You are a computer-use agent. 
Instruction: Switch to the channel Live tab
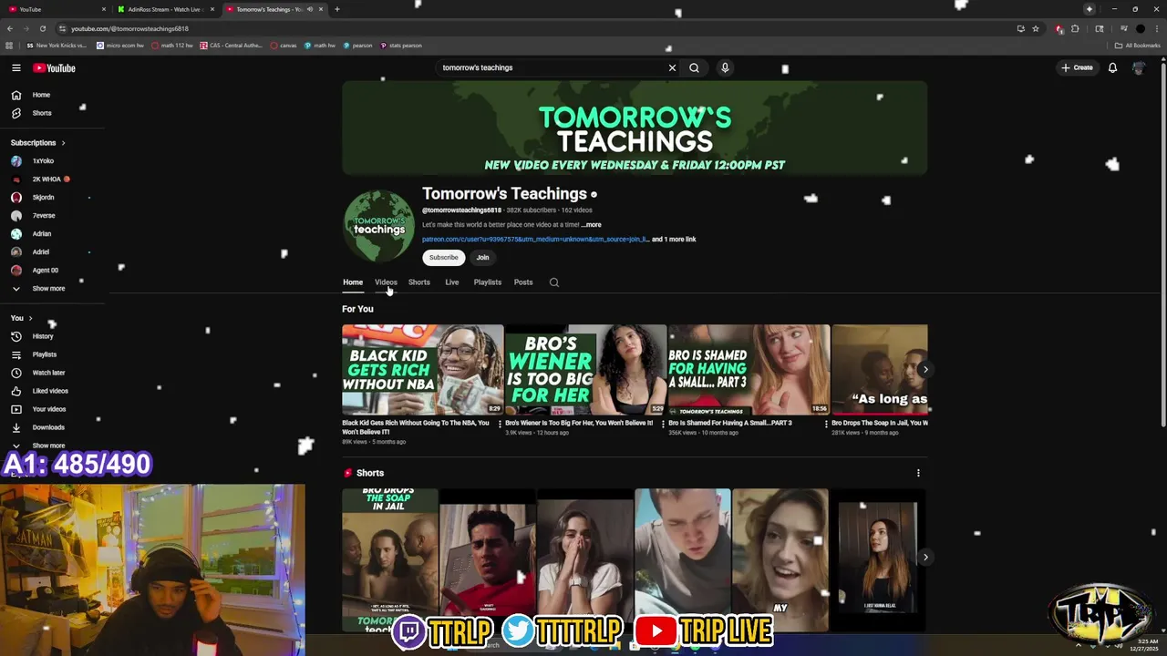(x=451, y=282)
